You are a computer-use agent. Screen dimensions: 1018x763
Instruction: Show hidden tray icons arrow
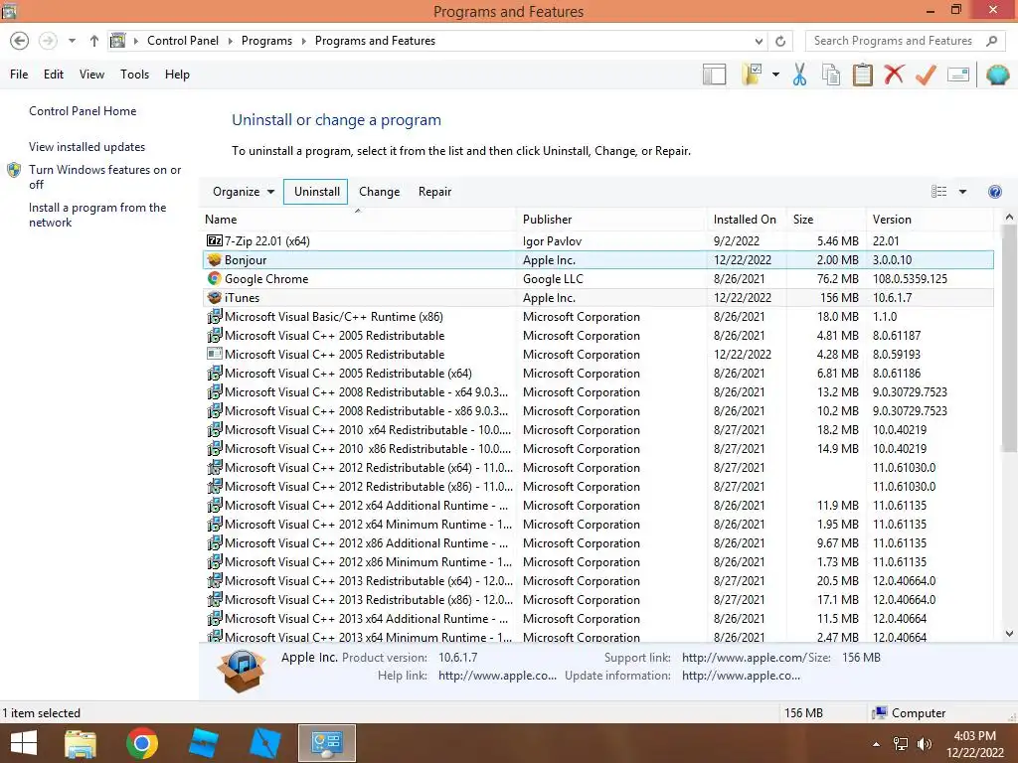(x=876, y=744)
